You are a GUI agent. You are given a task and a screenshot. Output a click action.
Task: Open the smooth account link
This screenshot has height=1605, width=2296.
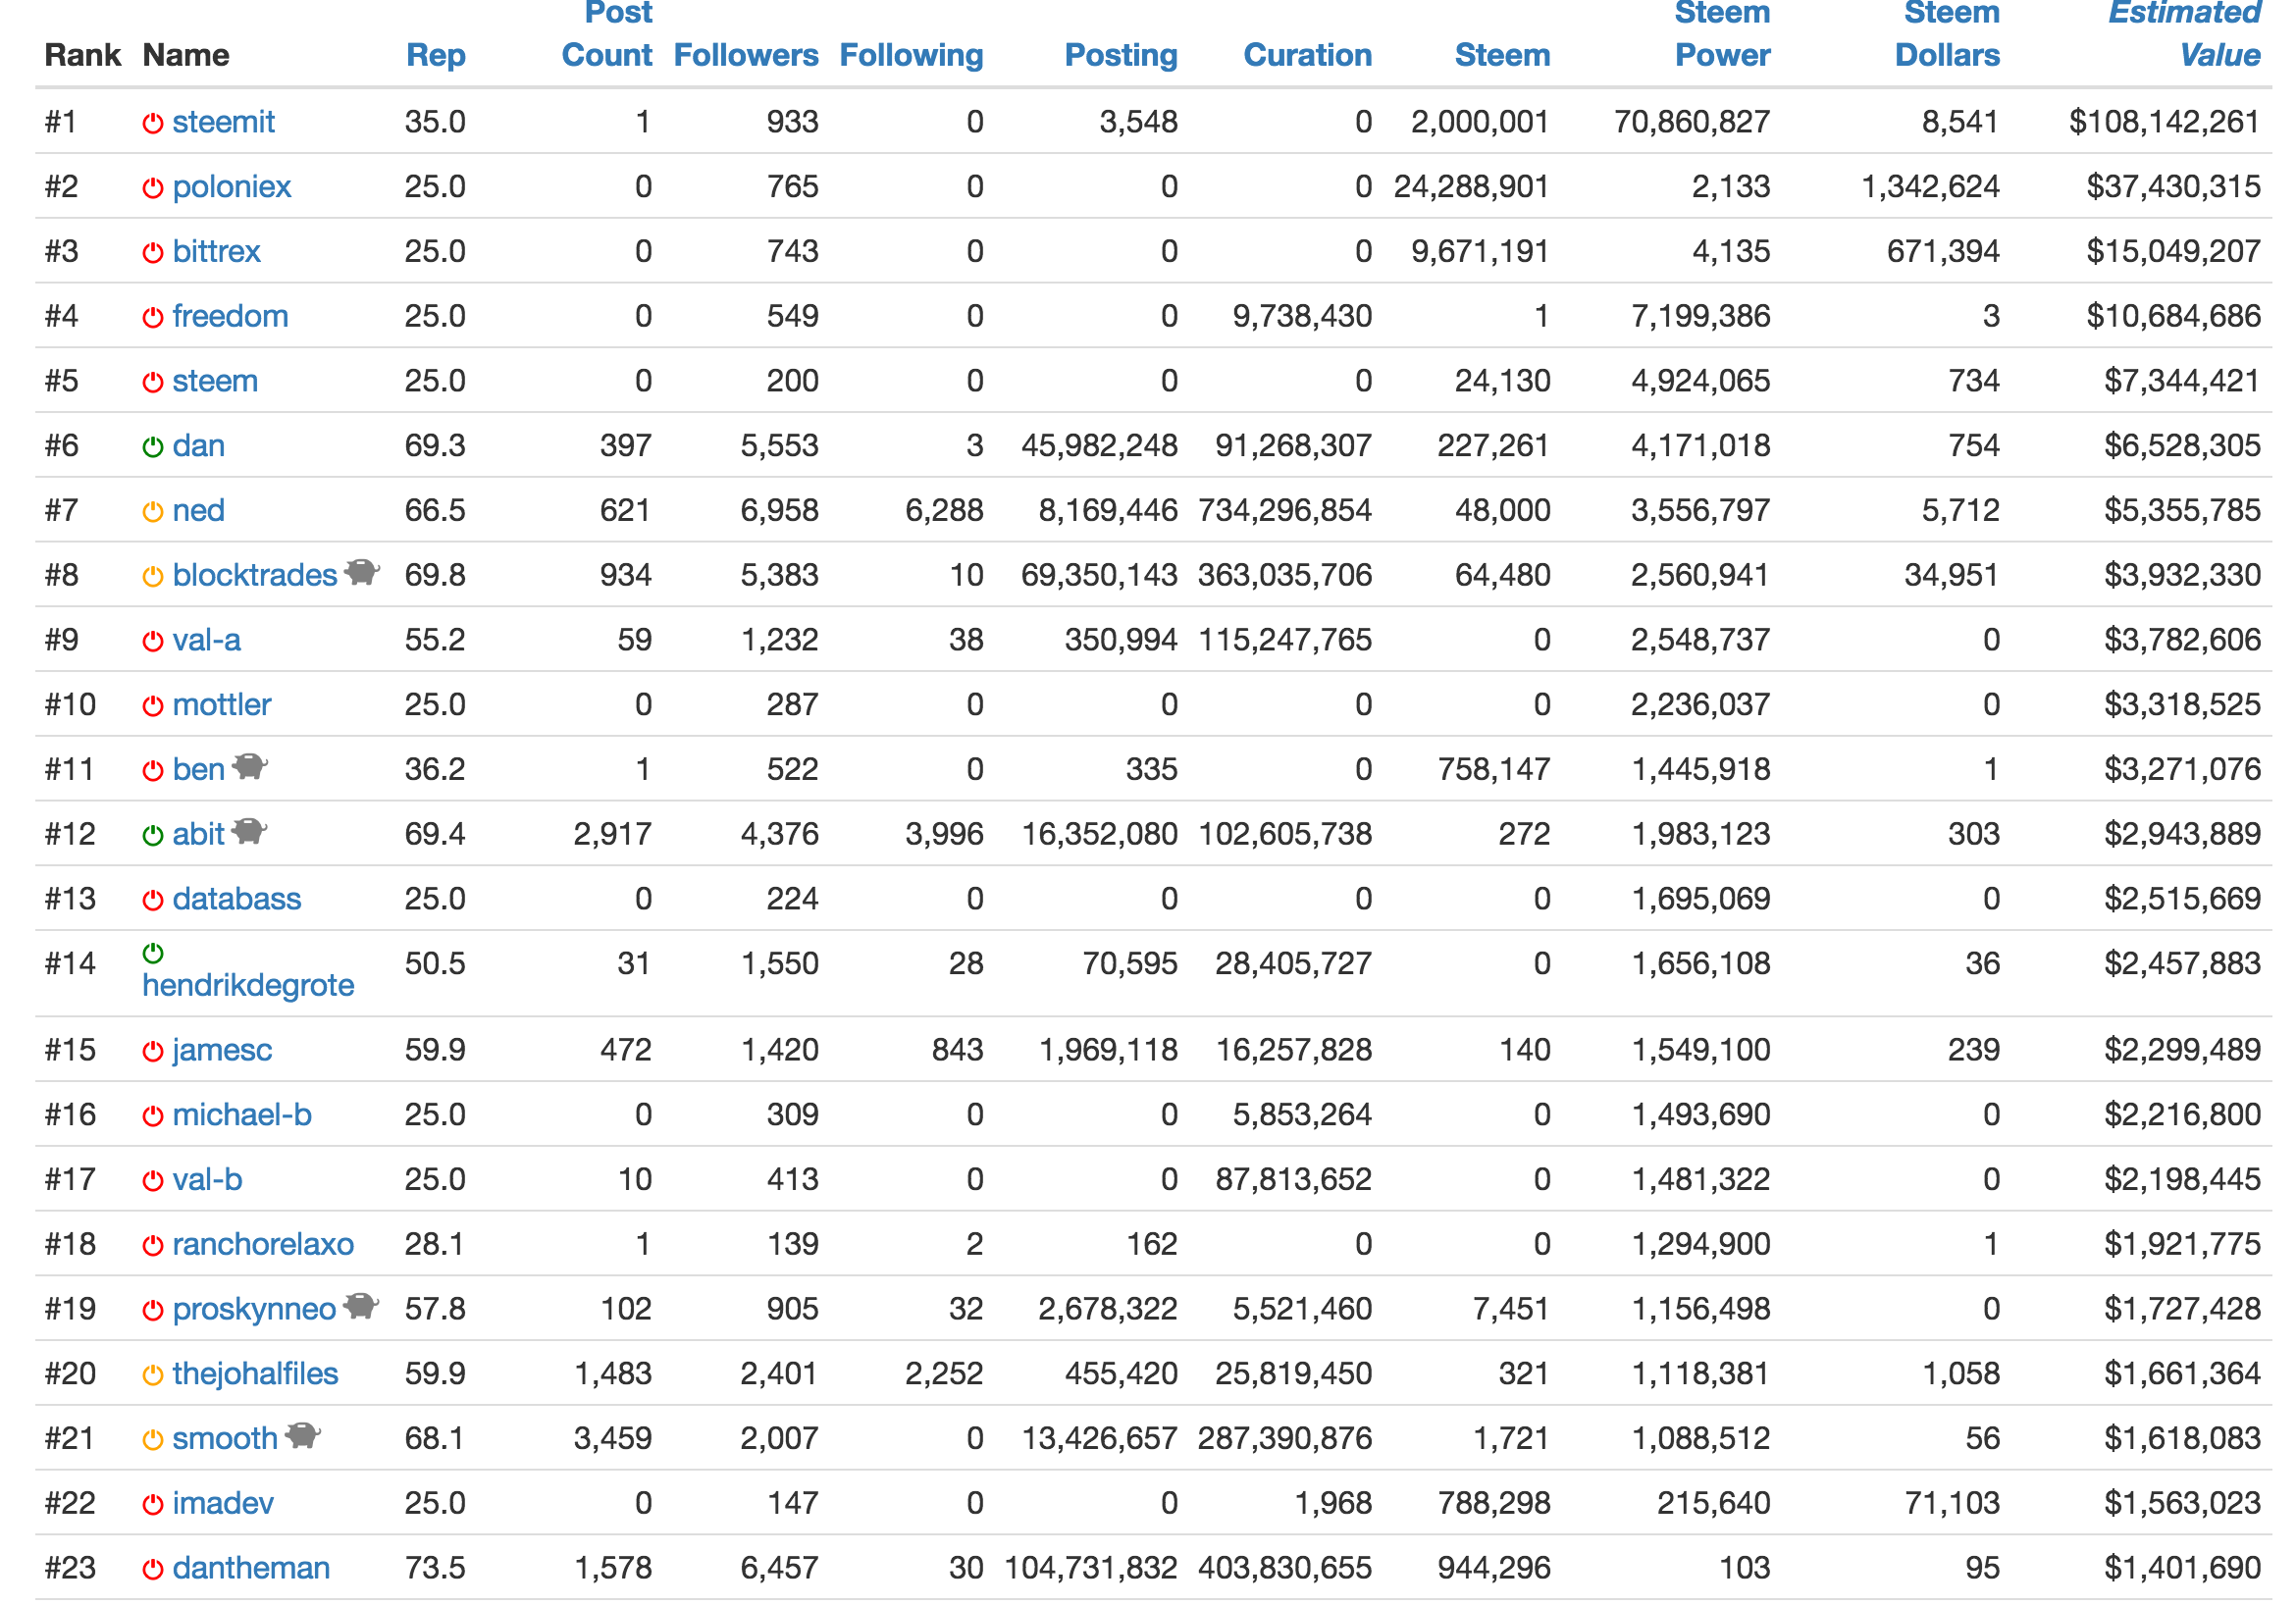225,1439
